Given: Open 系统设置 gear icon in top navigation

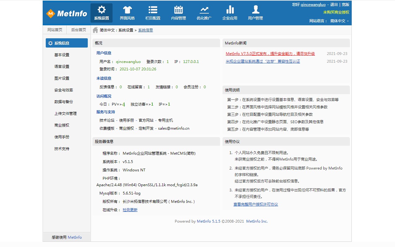Looking at the screenshot, I should (x=101, y=10).
